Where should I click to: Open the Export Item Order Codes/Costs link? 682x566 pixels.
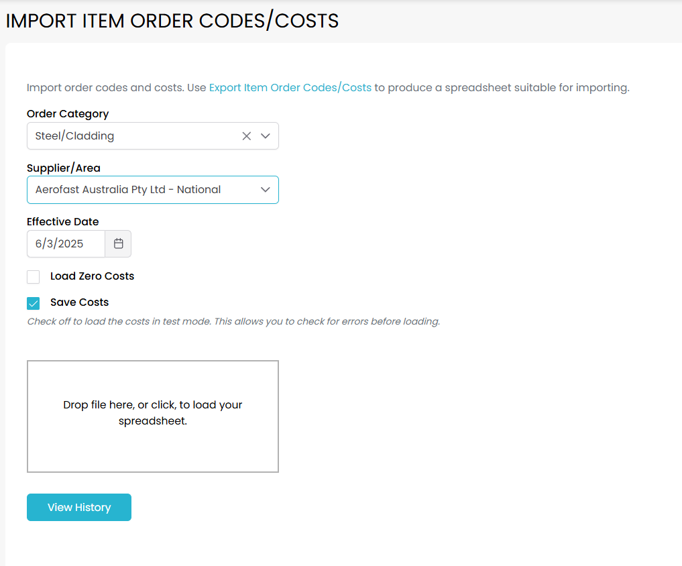(290, 88)
